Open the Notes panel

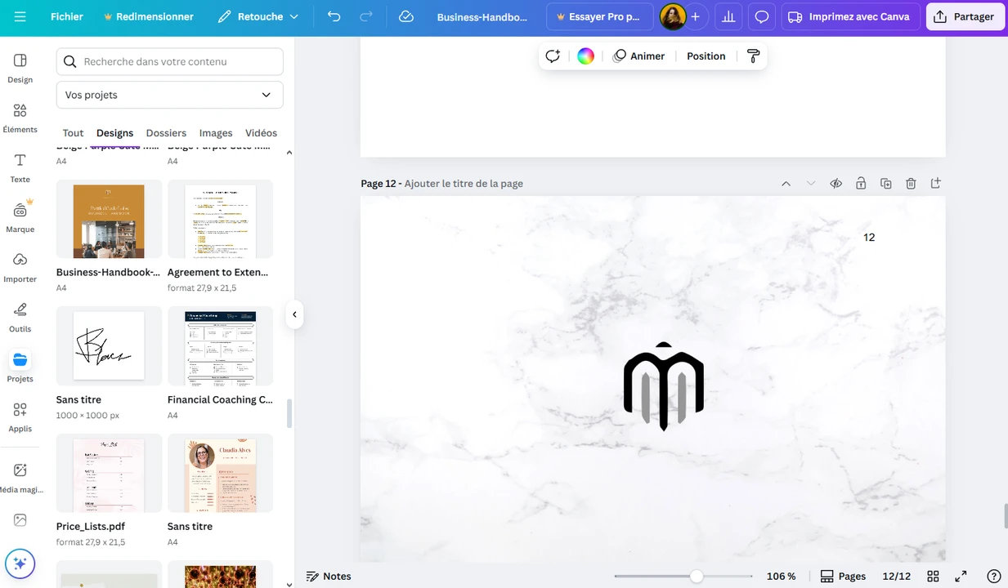tap(329, 576)
